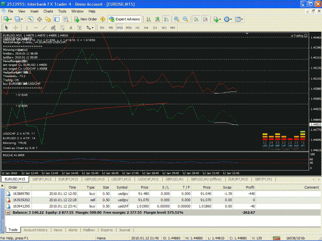Toggle chart Auto Scroll
The height and width of the screenshot is (241, 322).
[196, 19]
